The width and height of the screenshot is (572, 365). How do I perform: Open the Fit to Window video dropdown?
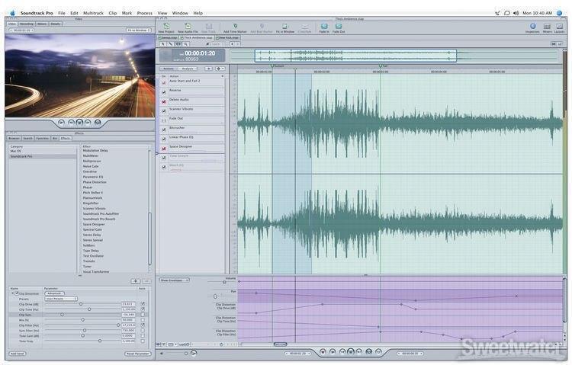point(137,30)
